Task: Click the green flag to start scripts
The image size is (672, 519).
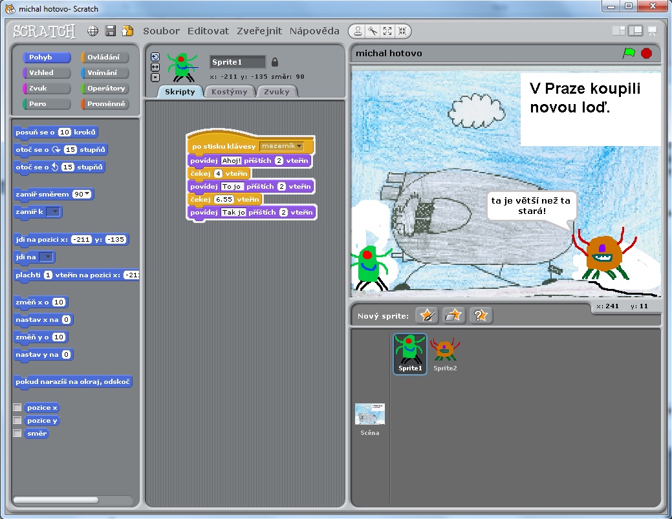Action: [628, 54]
